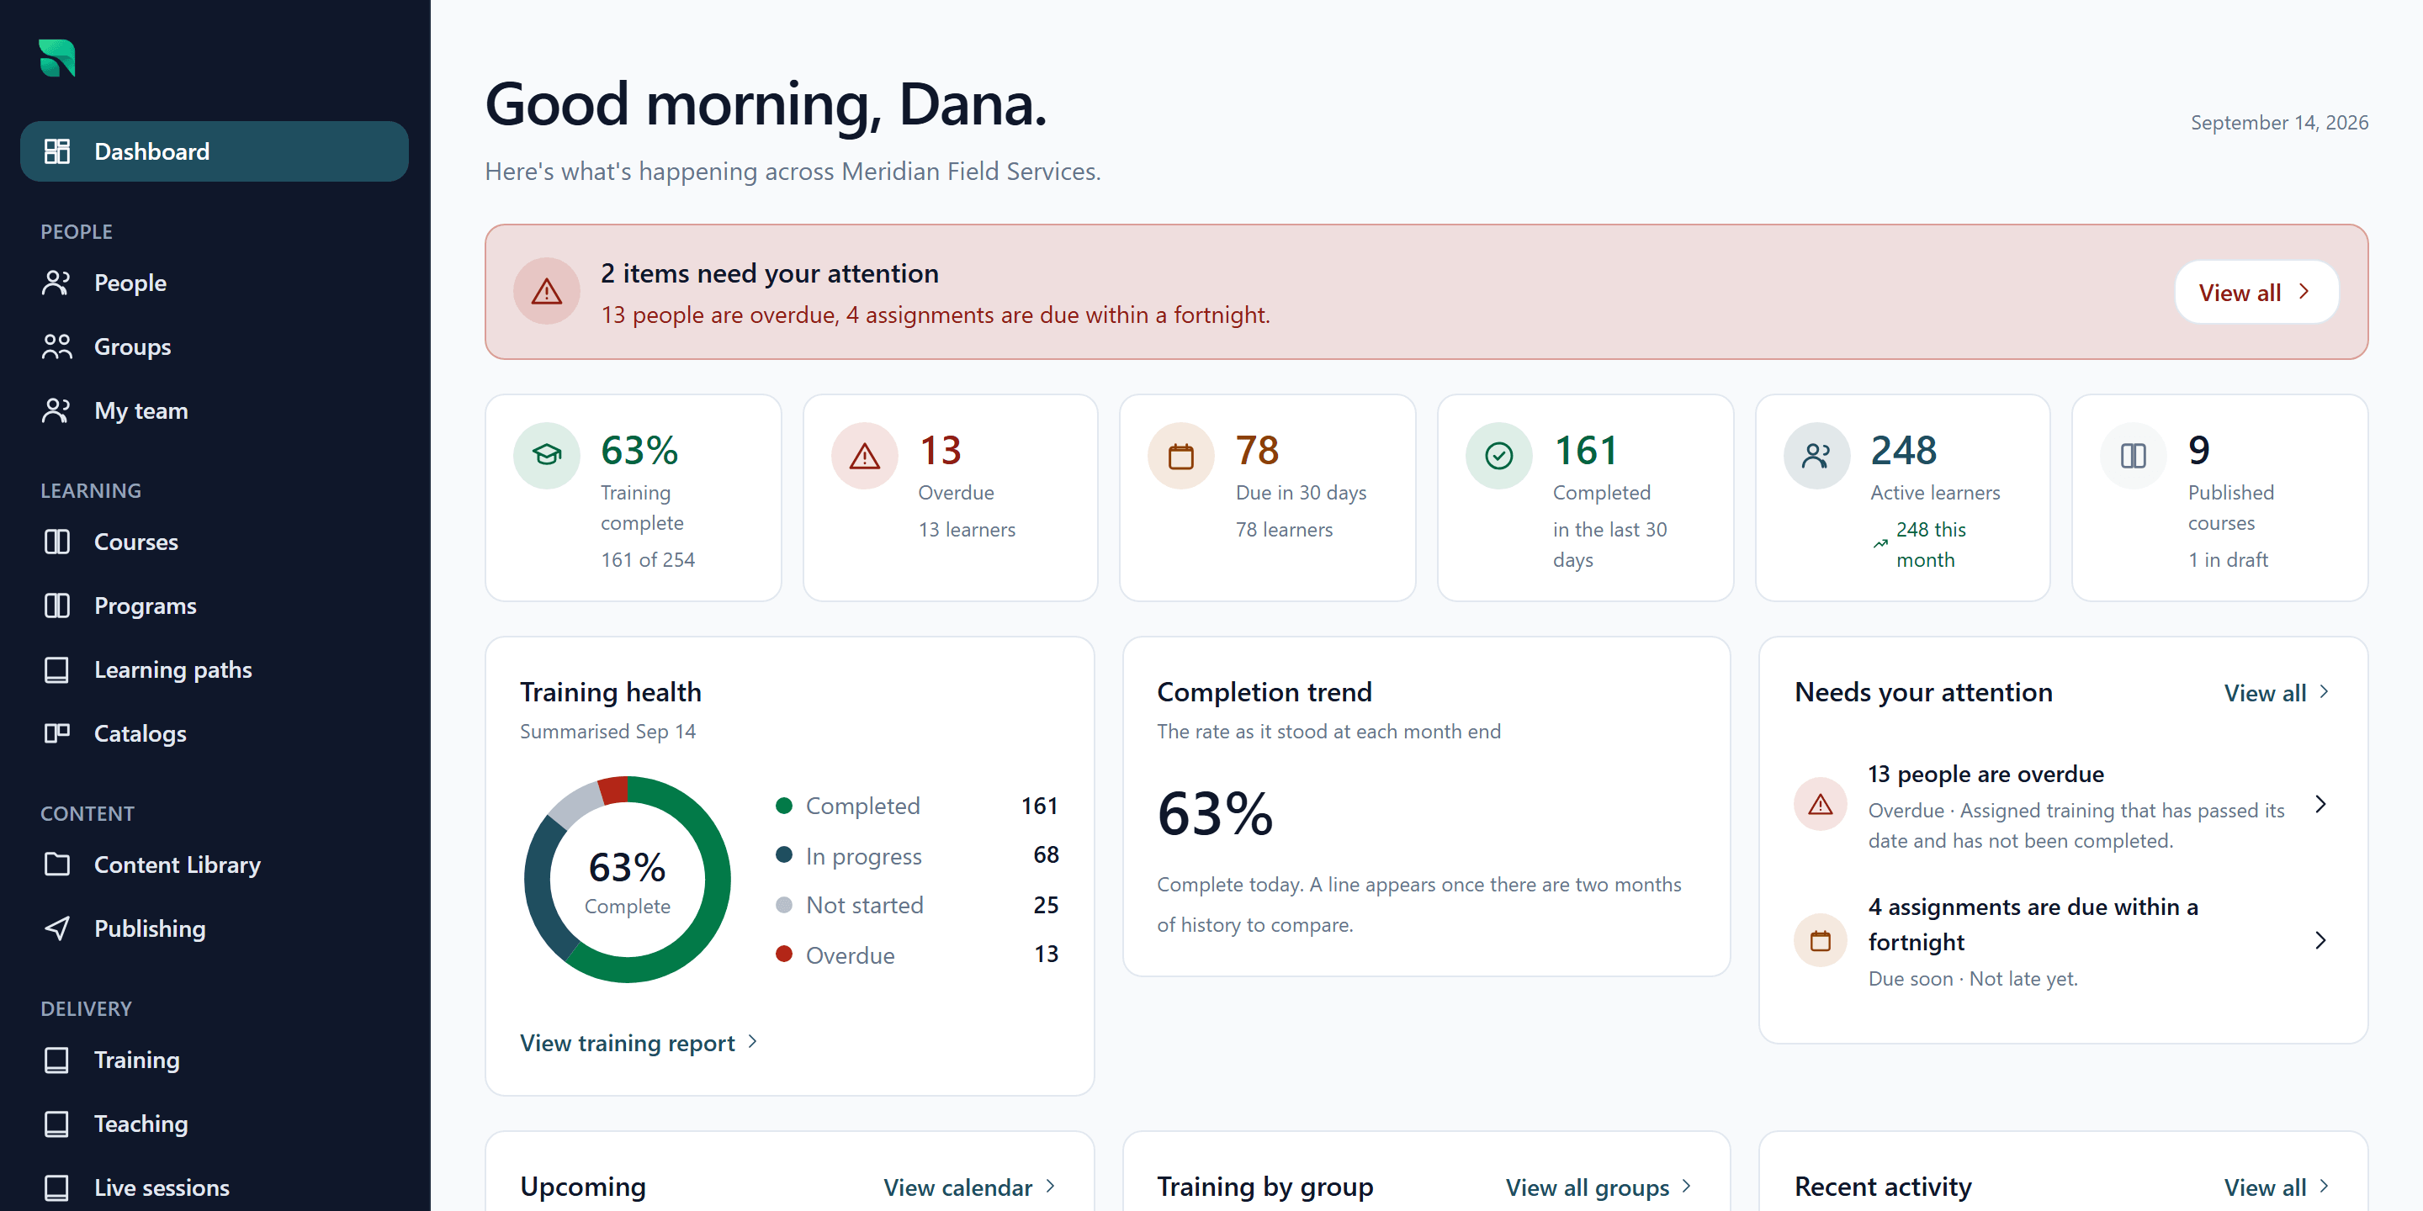Open View all groups link
This screenshot has height=1211, width=2423.
[x=1599, y=1187]
